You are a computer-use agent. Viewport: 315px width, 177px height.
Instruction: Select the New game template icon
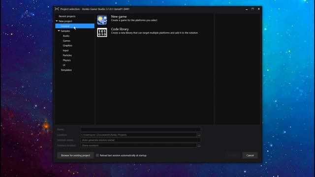(x=102, y=20)
